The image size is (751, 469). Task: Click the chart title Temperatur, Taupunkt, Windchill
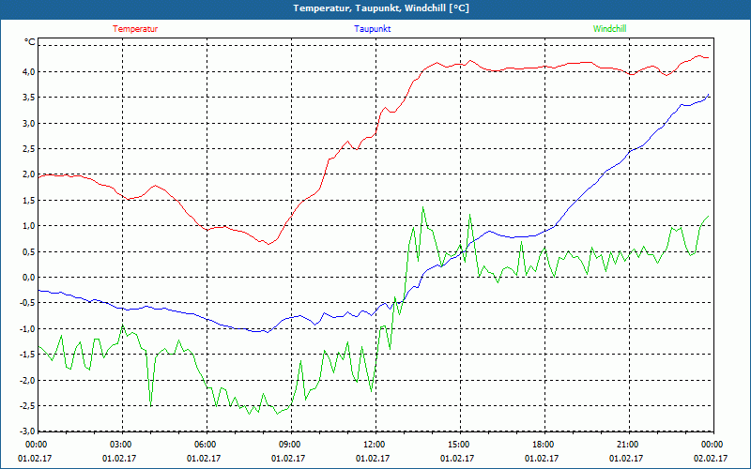coord(381,8)
